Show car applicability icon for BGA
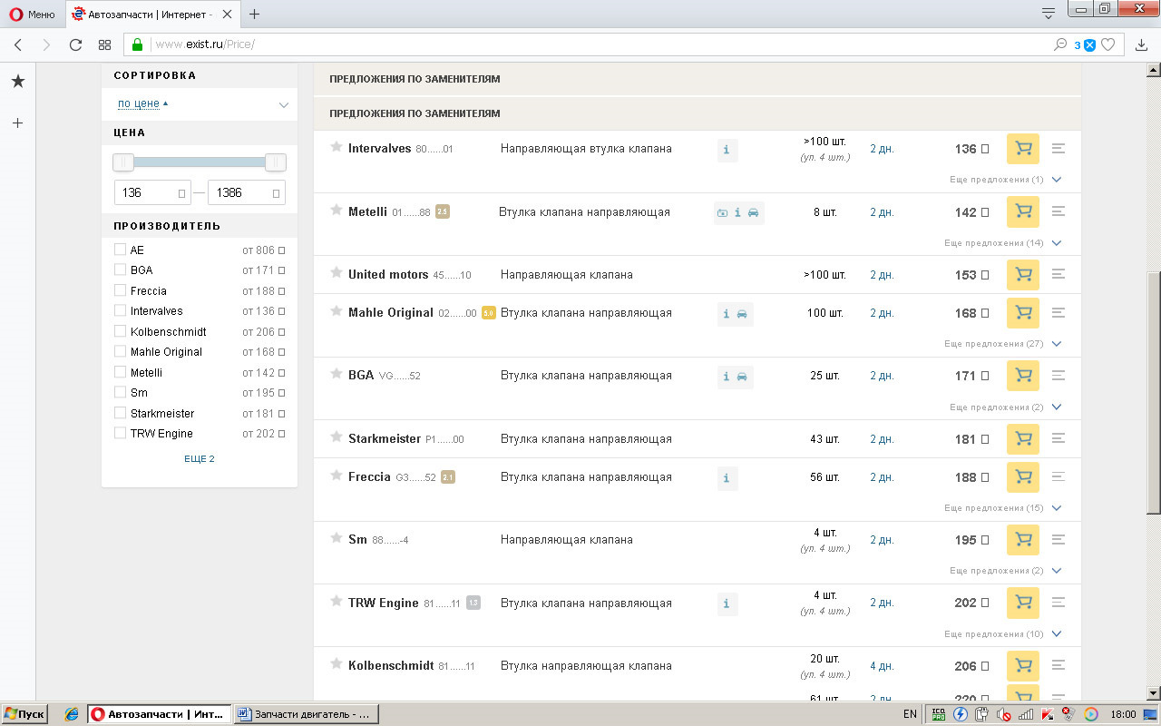1161x726 pixels. coord(742,377)
